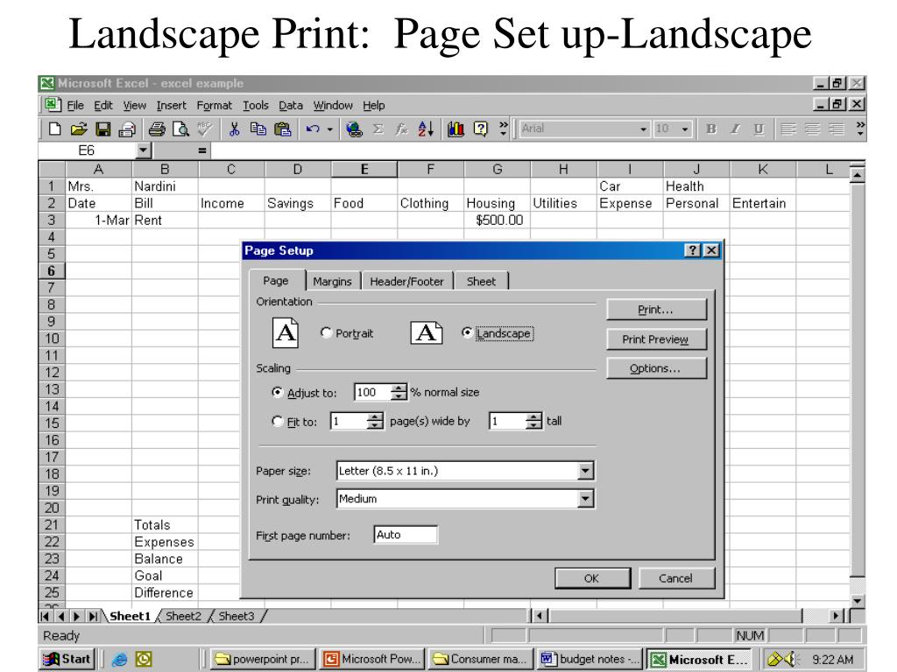Switch to the Header/Footer tab
Screen dimensions: 897x672
coord(406,281)
